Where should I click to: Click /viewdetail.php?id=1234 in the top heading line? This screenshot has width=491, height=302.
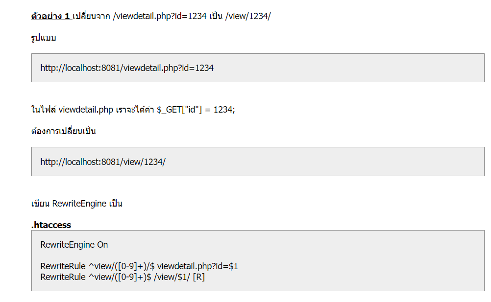160,16
